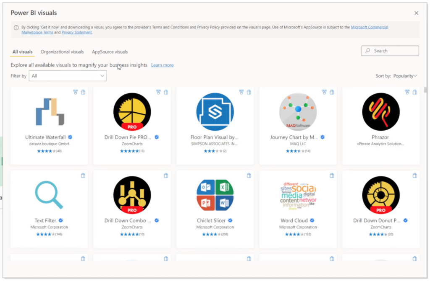Click the Text Filter title text
Viewport: 430px width, 281px height.
pos(45,221)
